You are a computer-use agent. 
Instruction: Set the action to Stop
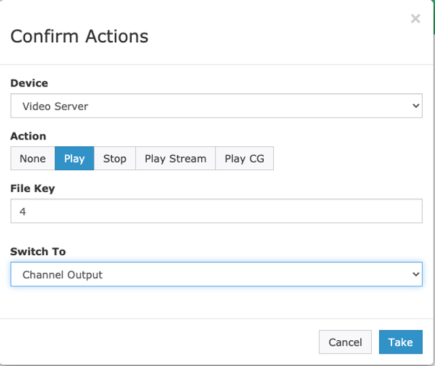pos(115,159)
